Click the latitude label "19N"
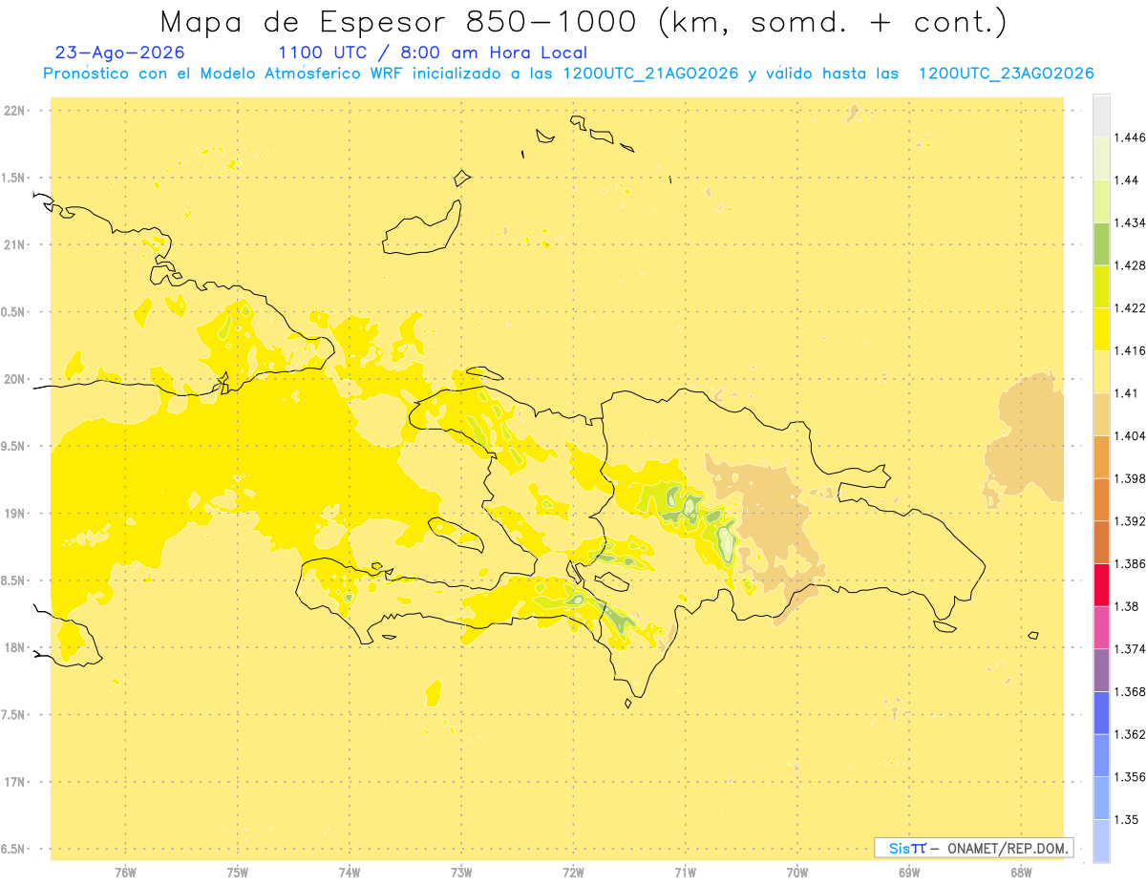Screen dimensions: 1146x885 (x=15, y=514)
